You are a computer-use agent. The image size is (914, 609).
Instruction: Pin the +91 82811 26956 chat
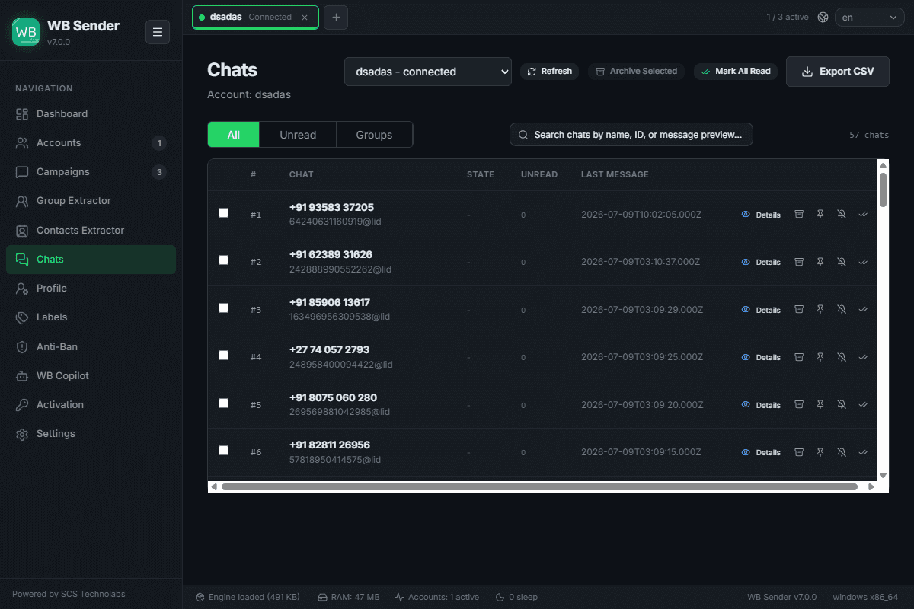pos(820,452)
